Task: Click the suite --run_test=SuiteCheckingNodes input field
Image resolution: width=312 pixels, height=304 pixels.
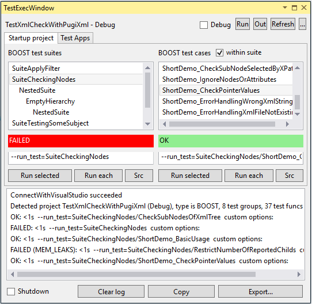Action: (x=81, y=157)
